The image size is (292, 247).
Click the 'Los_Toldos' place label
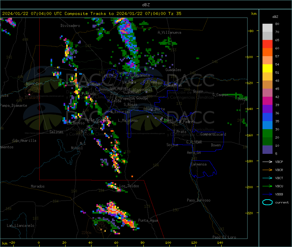coord(129,186)
